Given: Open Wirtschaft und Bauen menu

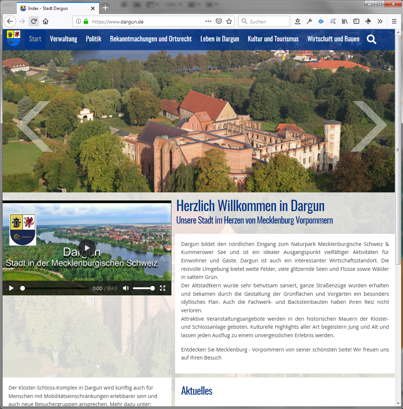Looking at the screenshot, I should [x=333, y=39].
